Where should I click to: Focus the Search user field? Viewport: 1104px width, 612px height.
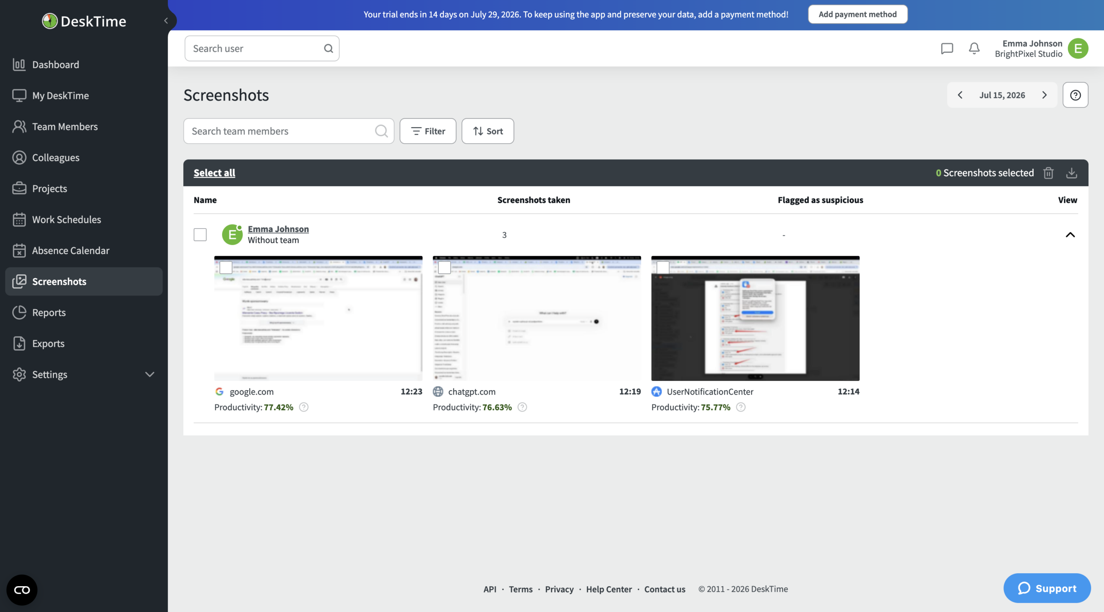(x=262, y=48)
